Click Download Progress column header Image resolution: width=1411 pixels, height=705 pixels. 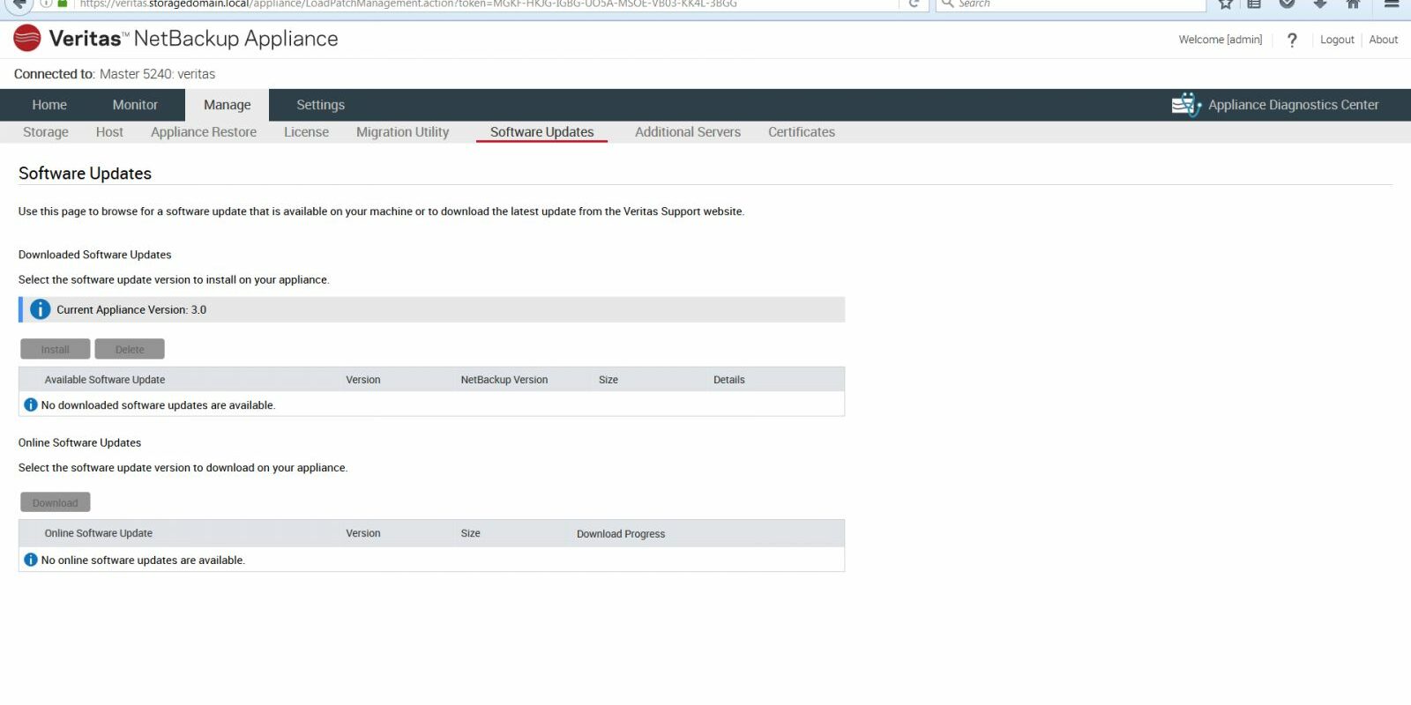coord(621,534)
